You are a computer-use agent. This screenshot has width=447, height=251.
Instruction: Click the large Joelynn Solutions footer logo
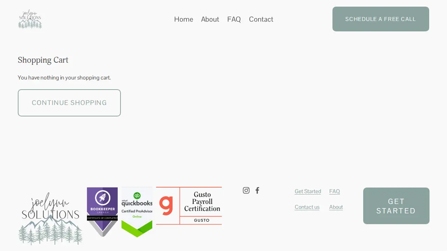50,218
